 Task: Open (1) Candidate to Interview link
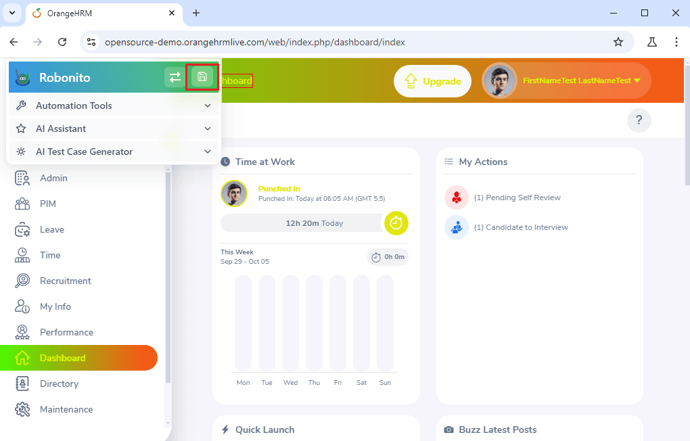521,227
